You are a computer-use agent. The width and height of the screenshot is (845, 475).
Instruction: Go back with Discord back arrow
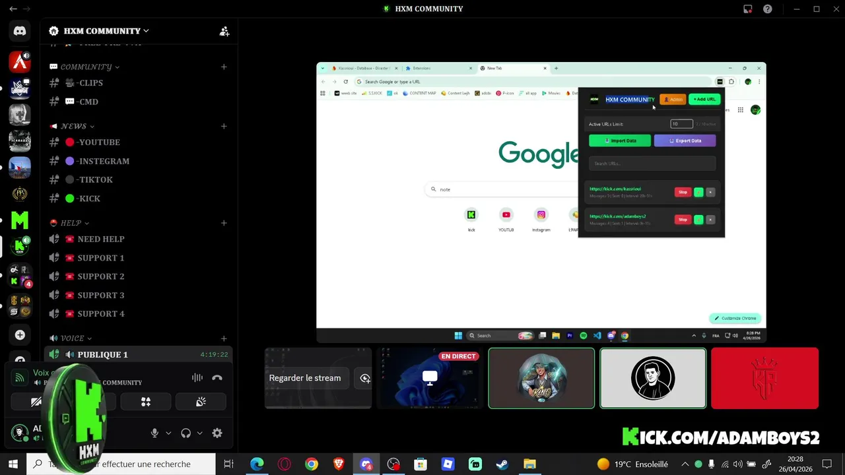(13, 9)
